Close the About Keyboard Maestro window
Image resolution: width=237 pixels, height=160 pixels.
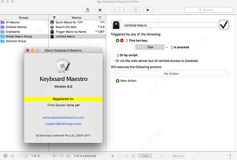tap(28, 50)
